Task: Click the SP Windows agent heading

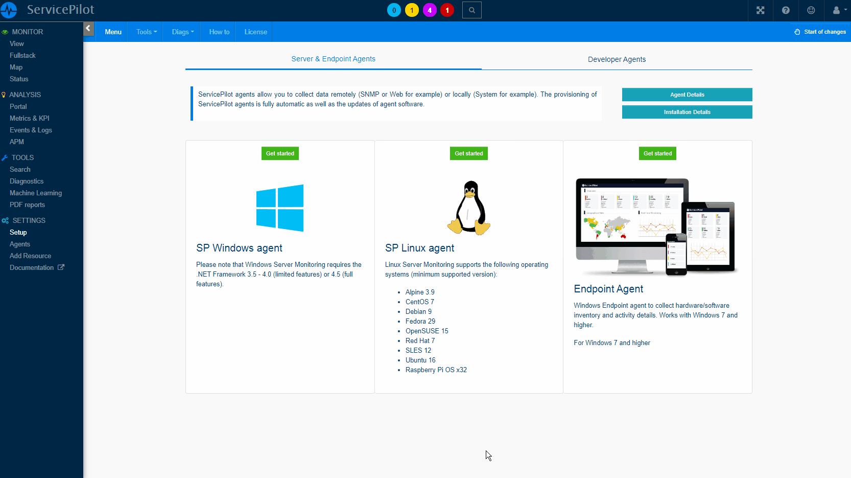Action: [239, 248]
